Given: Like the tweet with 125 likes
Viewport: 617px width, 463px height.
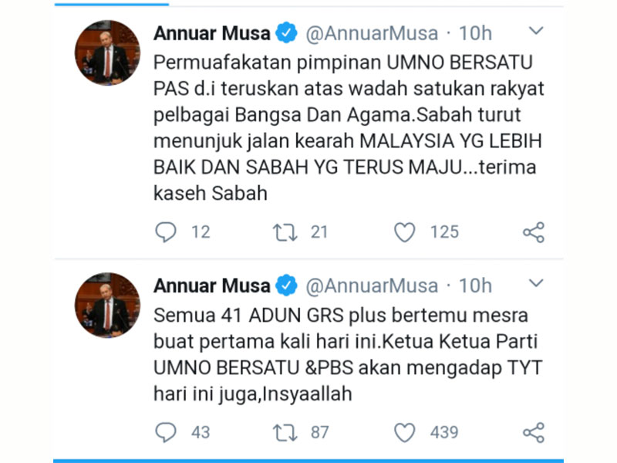Looking at the screenshot, I should click(x=404, y=232).
